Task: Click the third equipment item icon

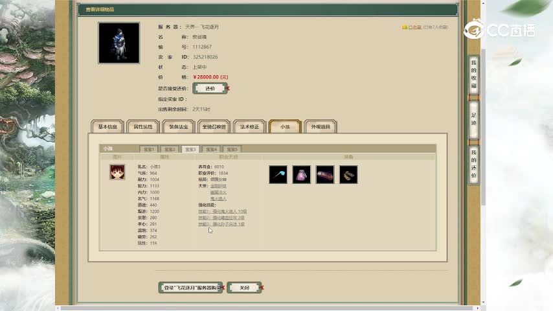Action: (x=325, y=174)
